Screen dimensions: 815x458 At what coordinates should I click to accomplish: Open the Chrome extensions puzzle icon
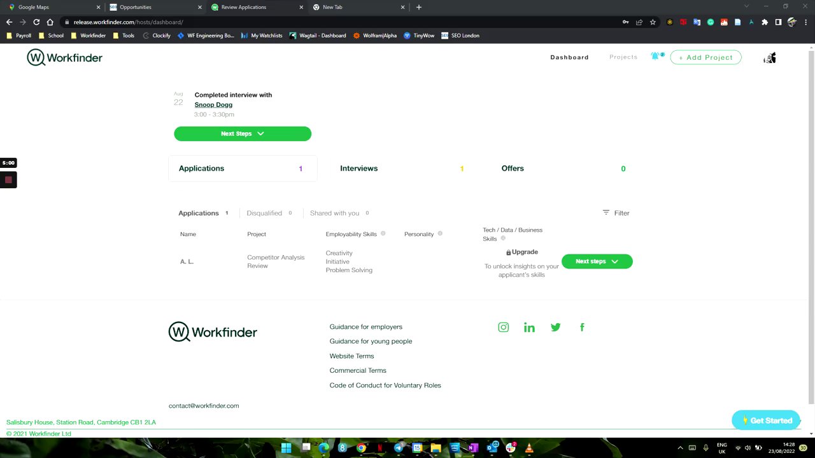765,22
